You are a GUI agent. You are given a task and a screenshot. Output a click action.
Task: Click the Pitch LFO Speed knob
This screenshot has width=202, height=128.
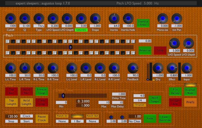coord(175,43)
